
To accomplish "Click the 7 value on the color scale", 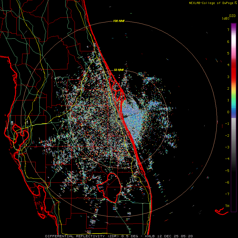I will click(x=228, y=30).
